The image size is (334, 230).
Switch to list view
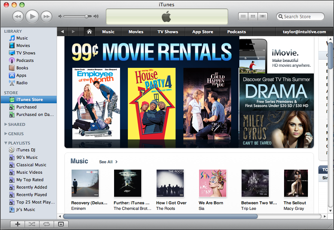tap(243, 16)
